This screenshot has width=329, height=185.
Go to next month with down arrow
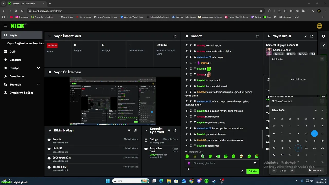323,110
